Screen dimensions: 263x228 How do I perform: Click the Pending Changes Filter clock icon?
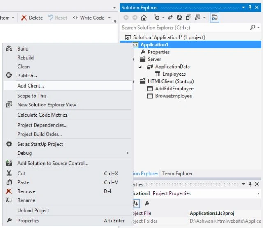tap(157, 17)
